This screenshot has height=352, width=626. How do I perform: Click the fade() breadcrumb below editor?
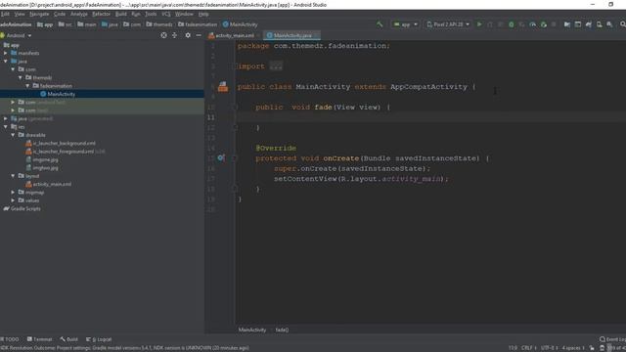[282, 330]
